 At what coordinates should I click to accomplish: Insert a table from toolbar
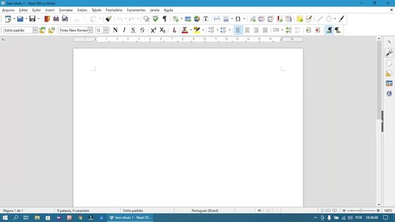tap(175, 19)
